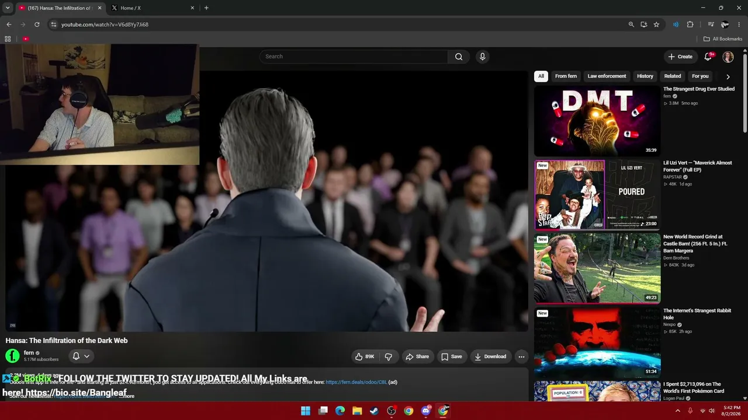Select the All filter chip

click(x=541, y=76)
